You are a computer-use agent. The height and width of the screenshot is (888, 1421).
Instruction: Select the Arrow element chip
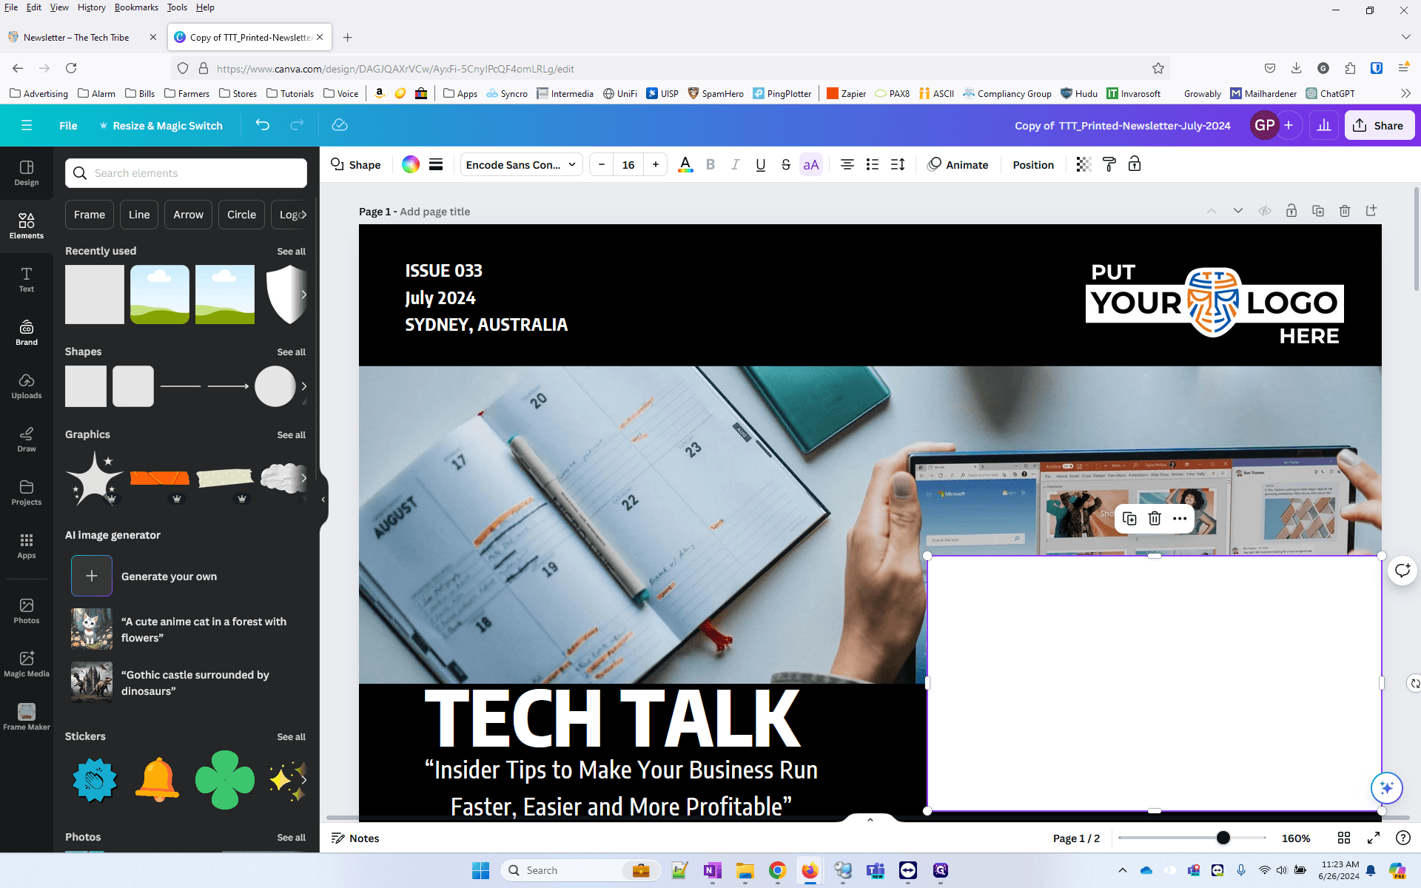click(188, 215)
